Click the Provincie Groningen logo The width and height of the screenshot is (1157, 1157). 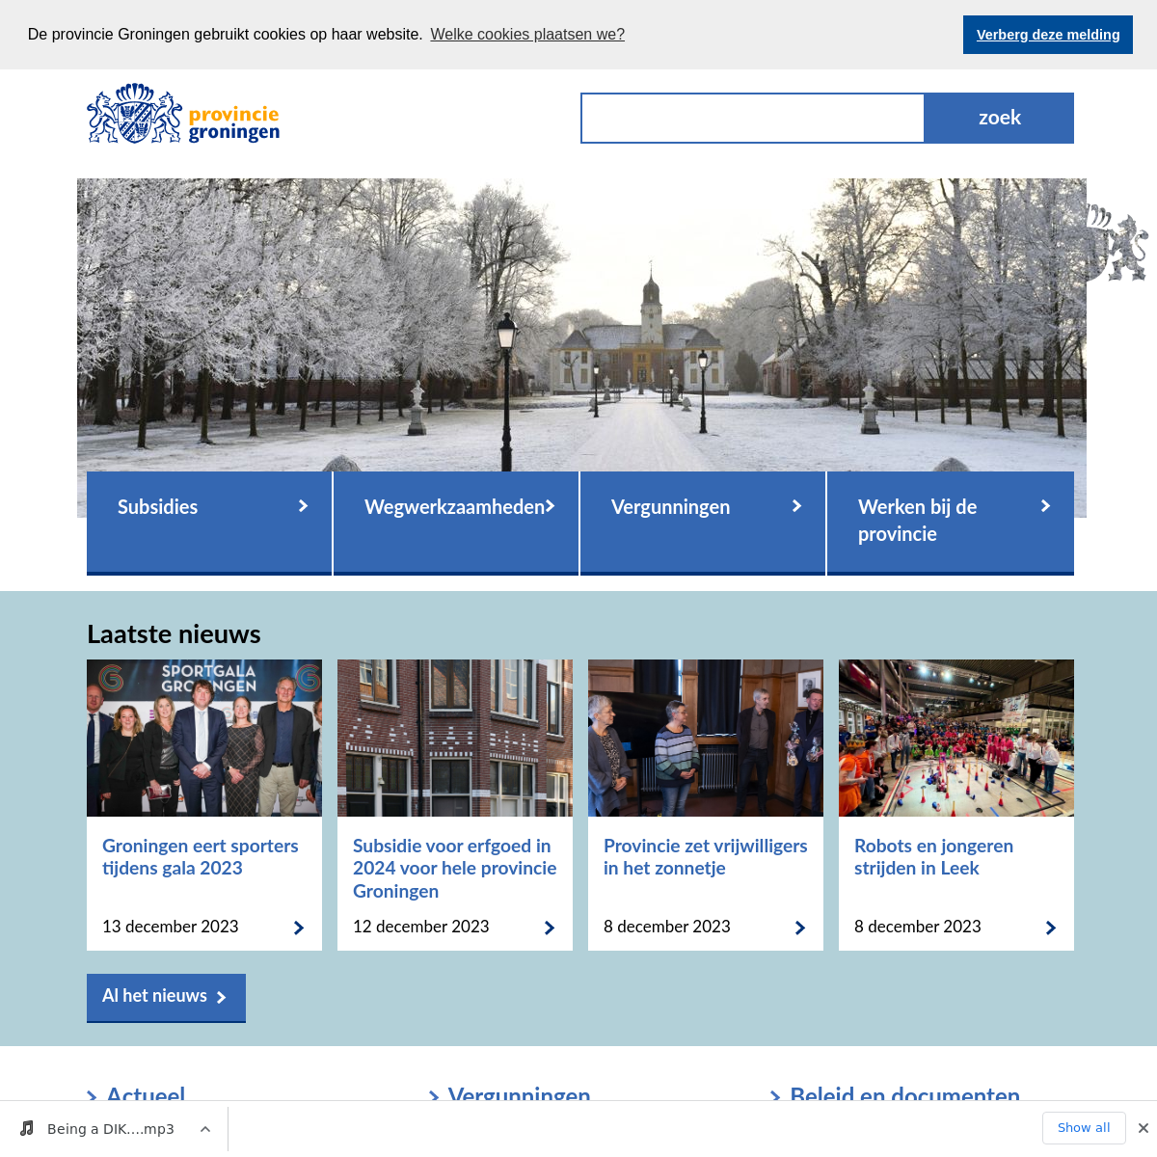click(183, 114)
